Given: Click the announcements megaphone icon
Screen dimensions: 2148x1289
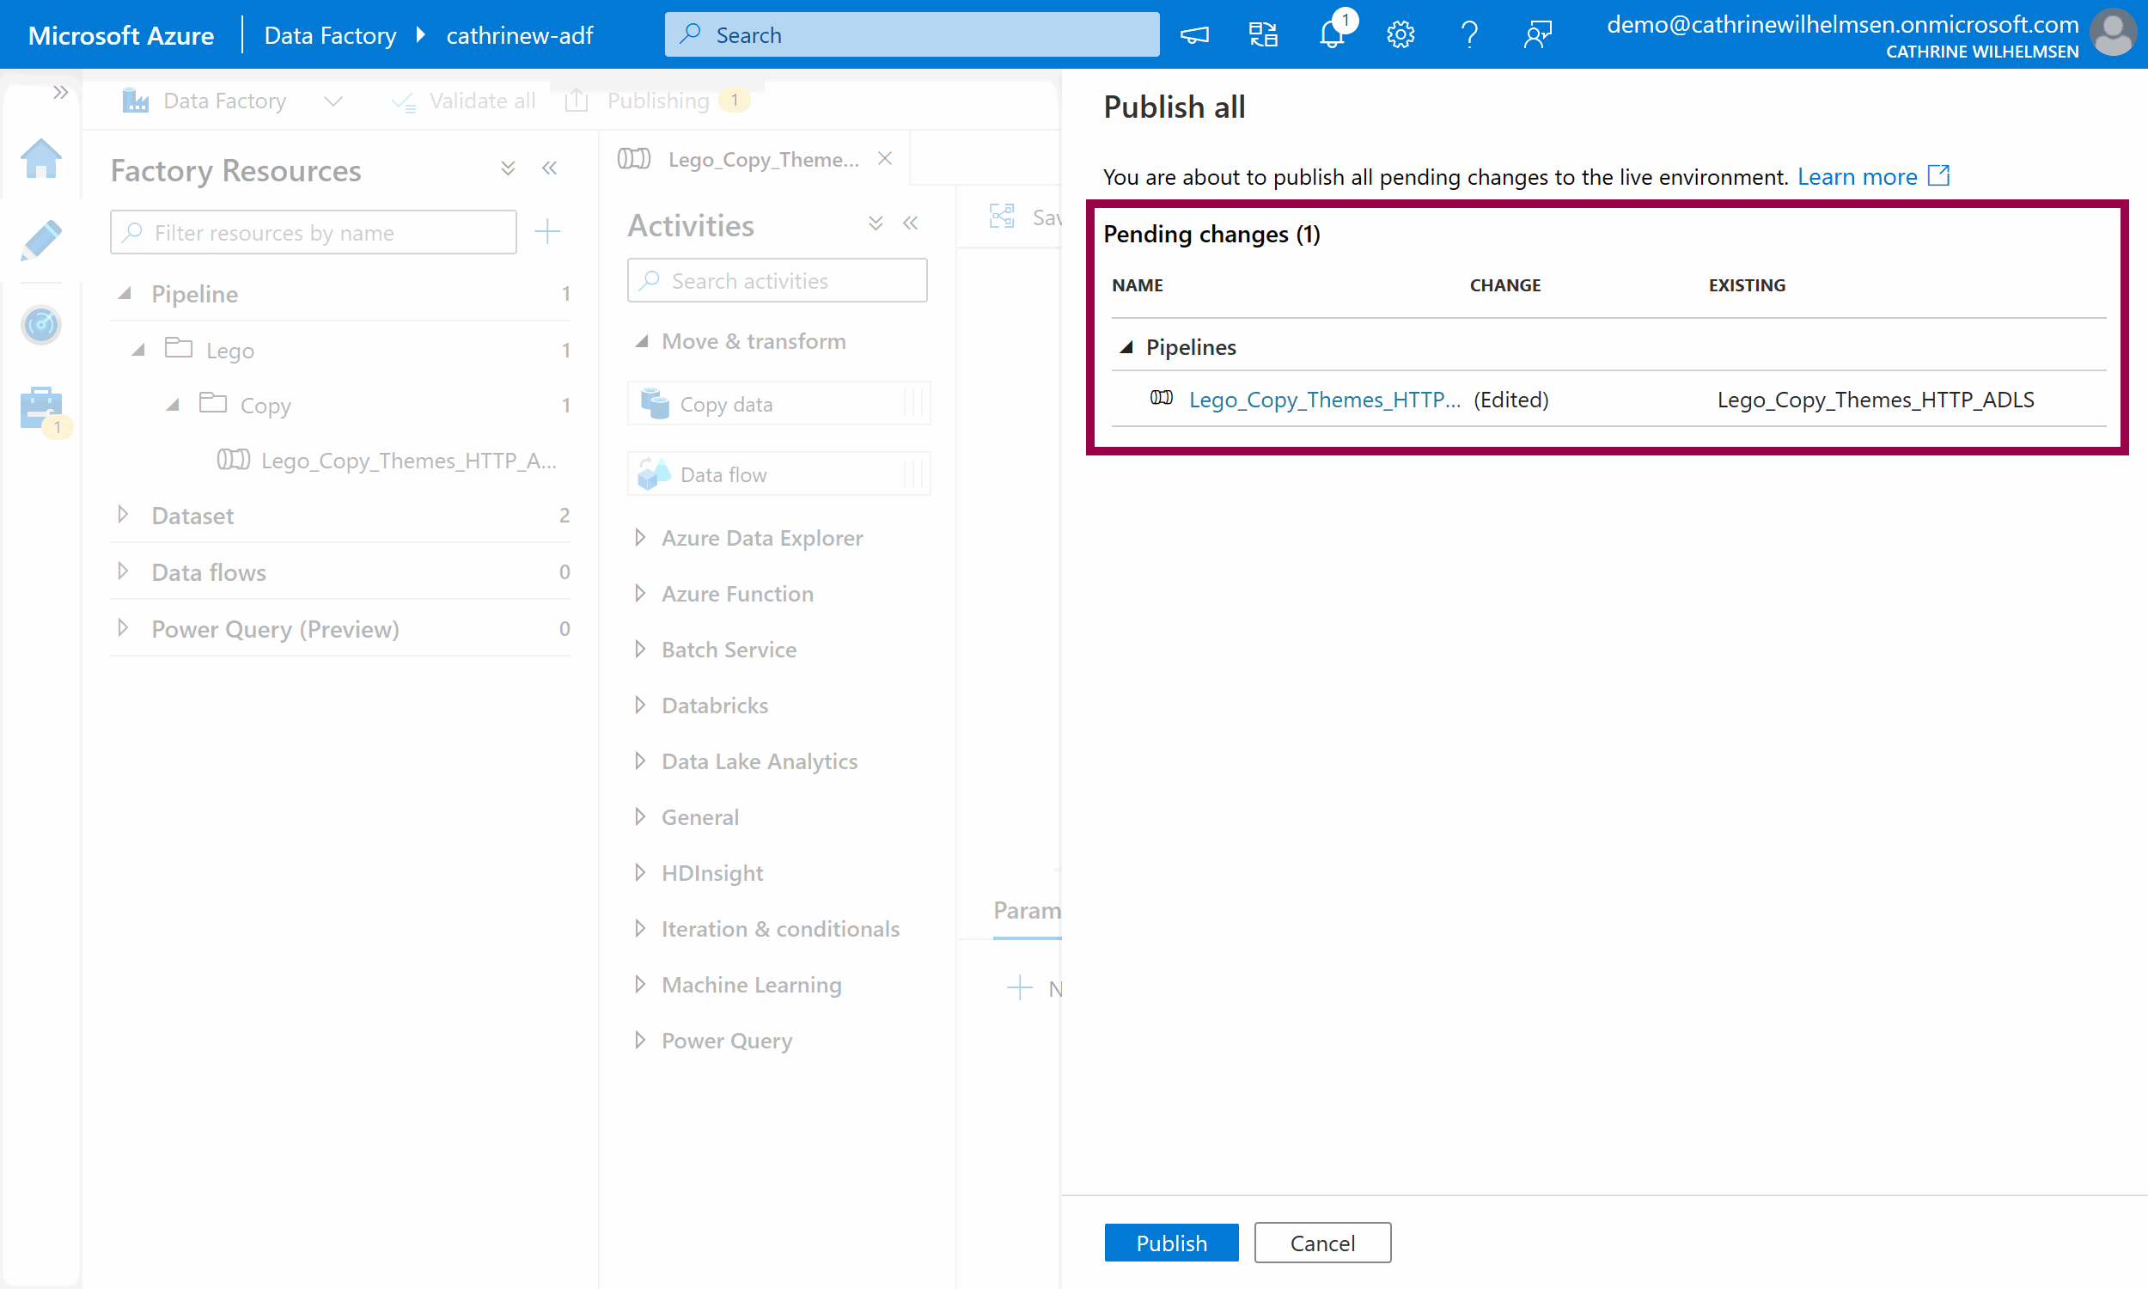Looking at the screenshot, I should (1194, 34).
